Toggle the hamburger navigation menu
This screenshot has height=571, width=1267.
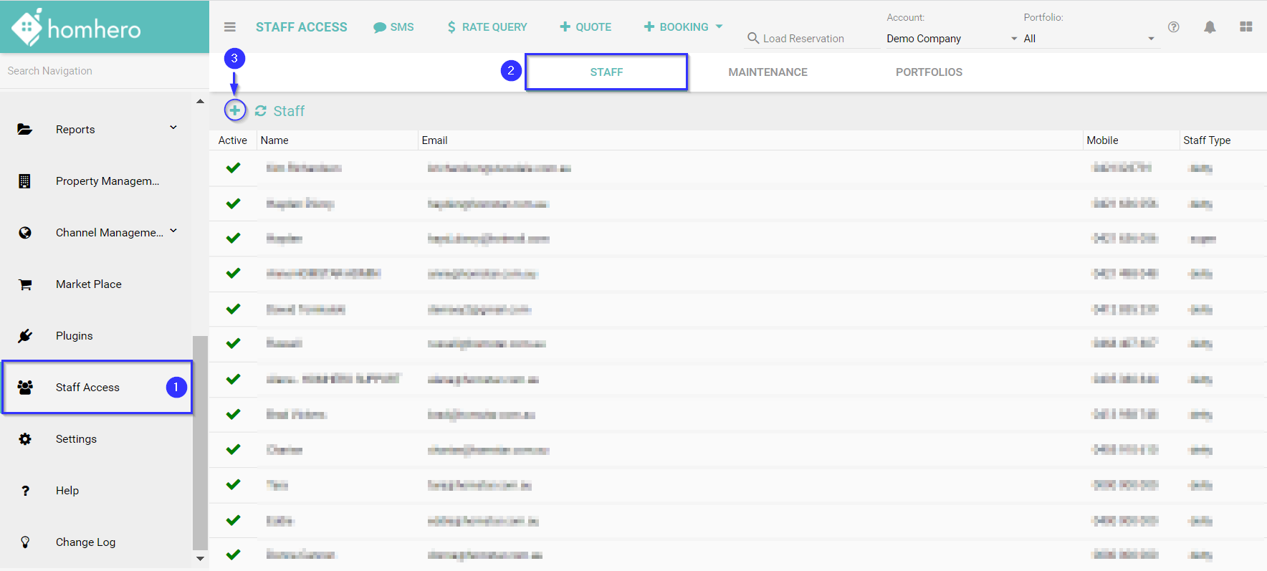click(x=230, y=27)
